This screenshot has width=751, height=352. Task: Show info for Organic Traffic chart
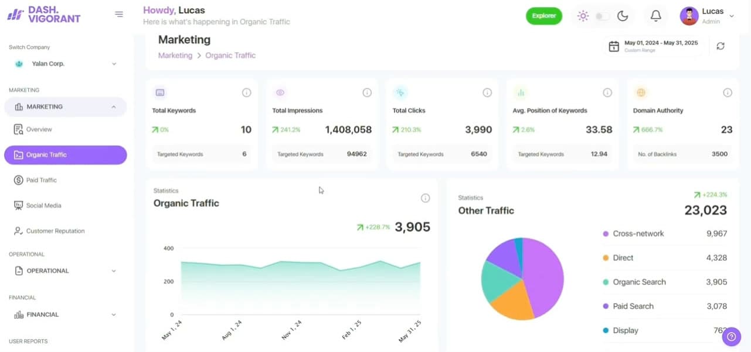426,198
